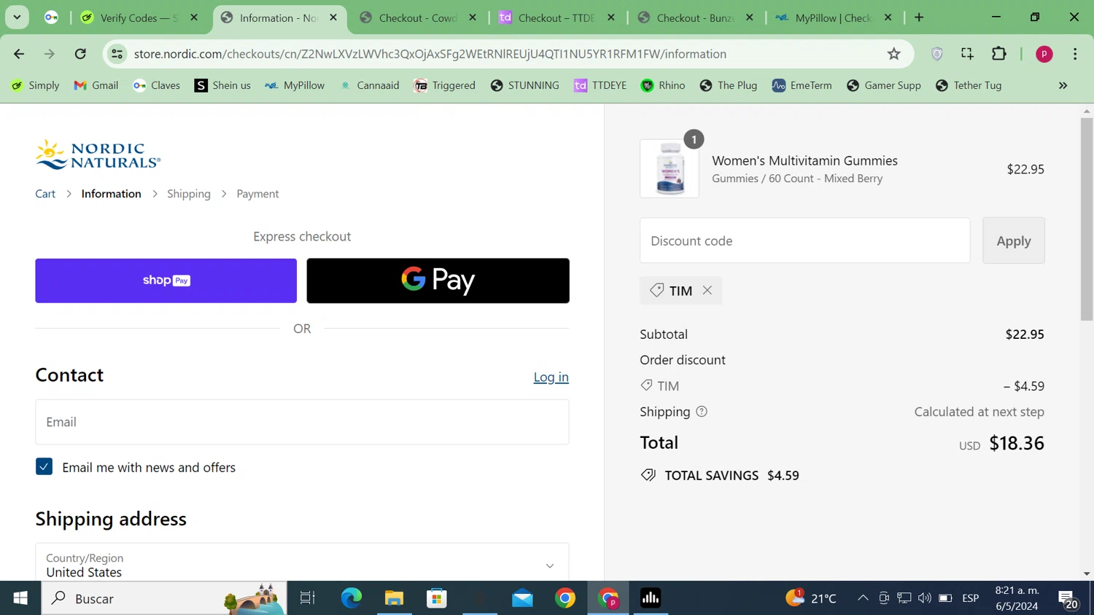Open the Chrome profile avatar
This screenshot has width=1094, height=615.
click(1044, 54)
